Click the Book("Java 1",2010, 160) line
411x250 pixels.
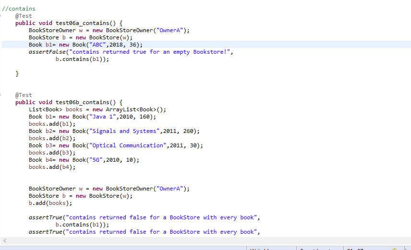click(92, 117)
